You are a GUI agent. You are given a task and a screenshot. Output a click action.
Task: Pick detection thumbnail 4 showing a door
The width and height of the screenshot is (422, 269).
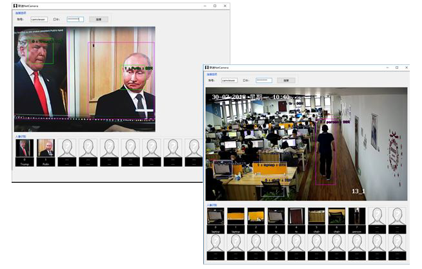[296, 217]
